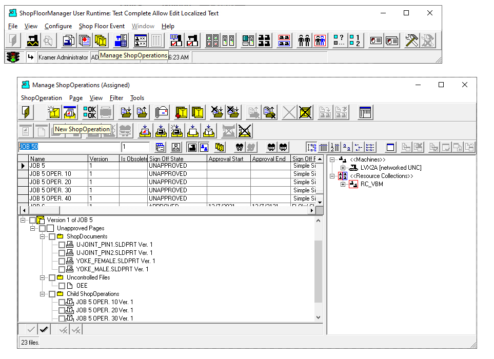Open Manage ShopOperations from main toolbar

101,41
